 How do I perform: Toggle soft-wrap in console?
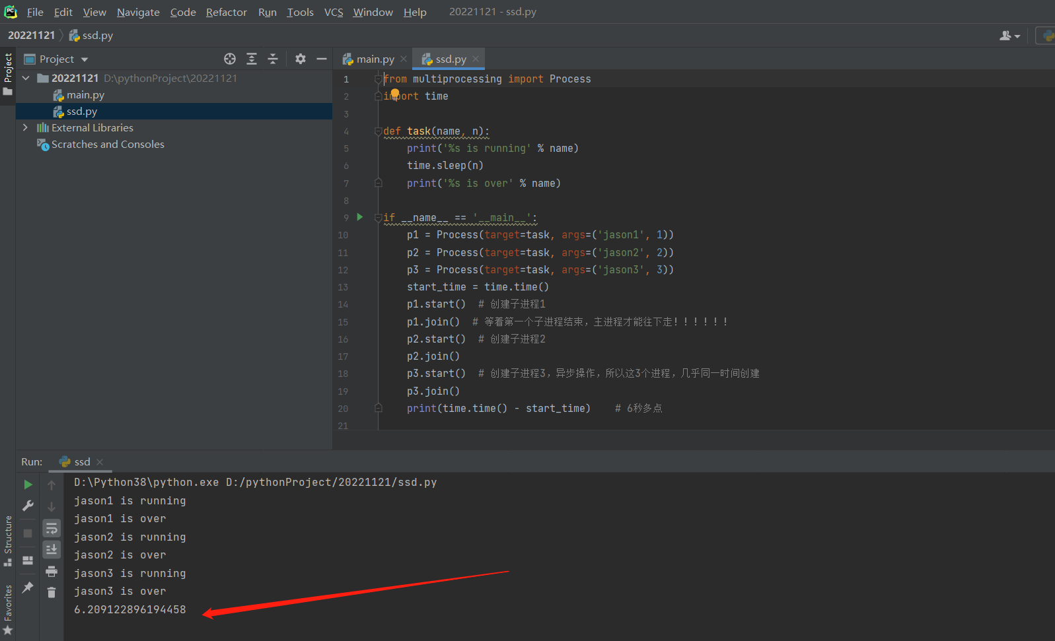(52, 528)
